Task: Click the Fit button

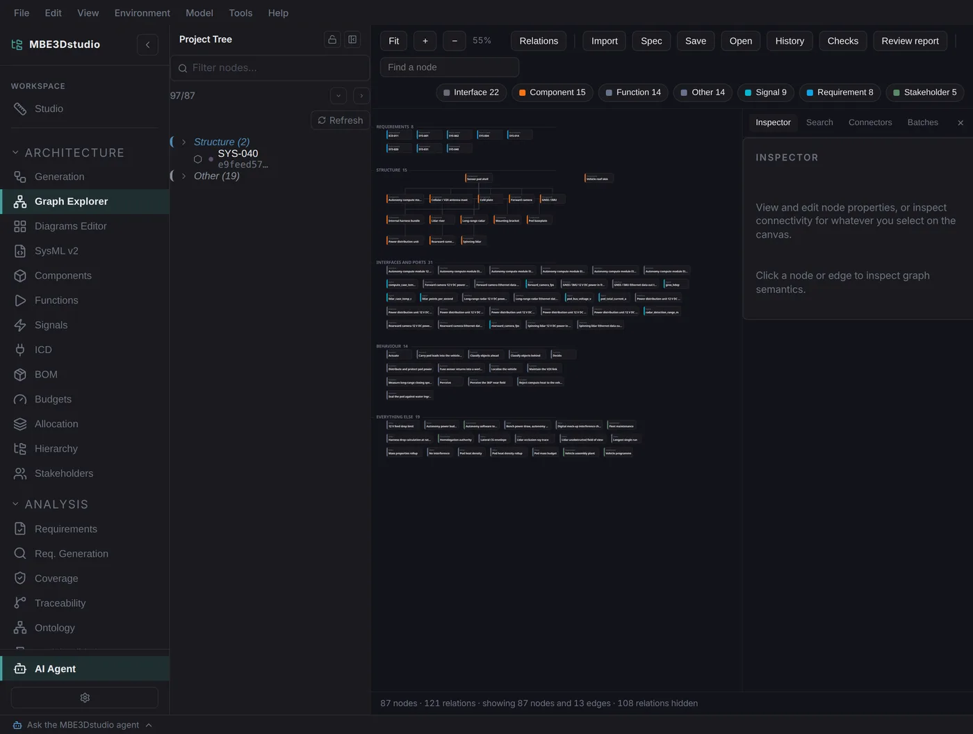Action: (x=393, y=41)
